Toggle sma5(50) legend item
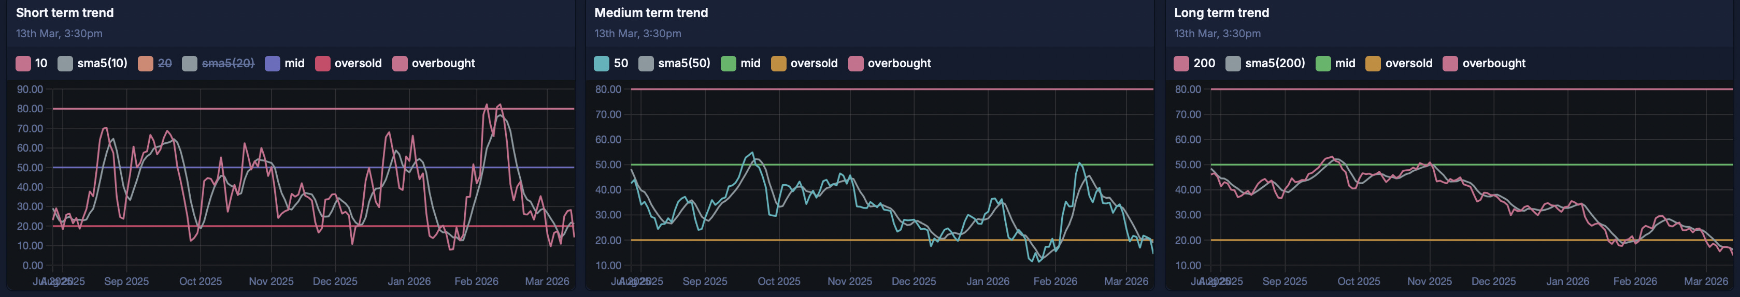The width and height of the screenshot is (1740, 297). [674, 64]
